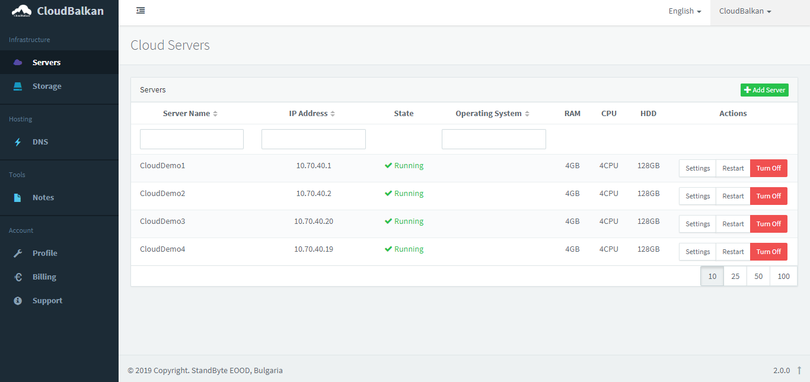Go to DNS in the sidebar
This screenshot has width=810, height=382.
coord(59,142)
